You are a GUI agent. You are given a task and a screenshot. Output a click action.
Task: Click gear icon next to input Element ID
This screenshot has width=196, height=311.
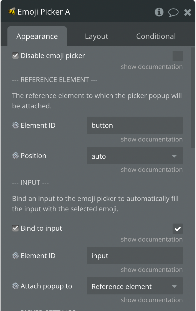coord(15,256)
